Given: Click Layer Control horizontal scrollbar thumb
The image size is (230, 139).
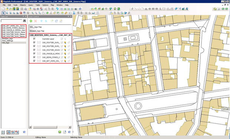Looking at the screenshot, I should coord(45,127).
